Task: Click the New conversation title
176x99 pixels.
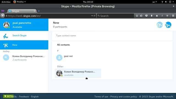Action: [56, 23]
